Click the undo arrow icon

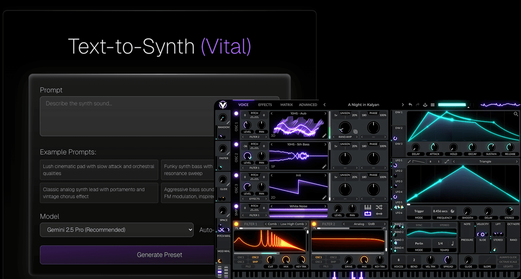410,105
